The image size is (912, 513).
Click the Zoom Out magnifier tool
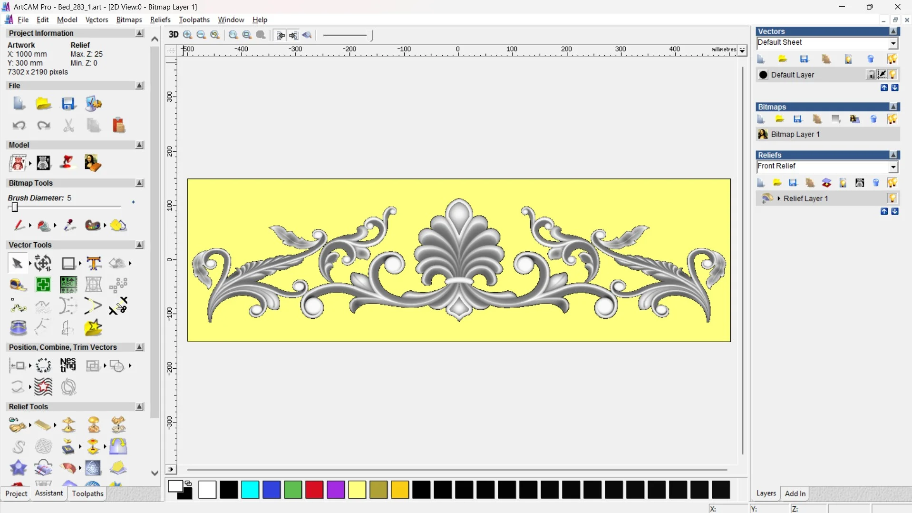coord(201,35)
